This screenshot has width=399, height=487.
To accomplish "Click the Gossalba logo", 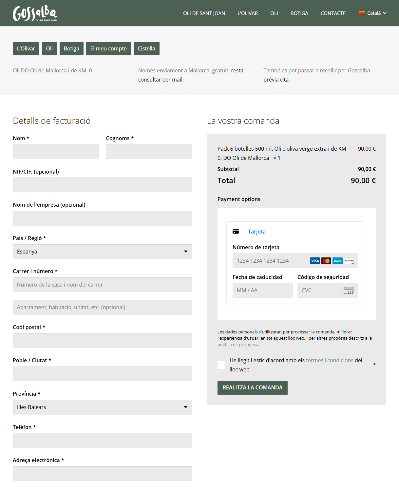I will [35, 13].
